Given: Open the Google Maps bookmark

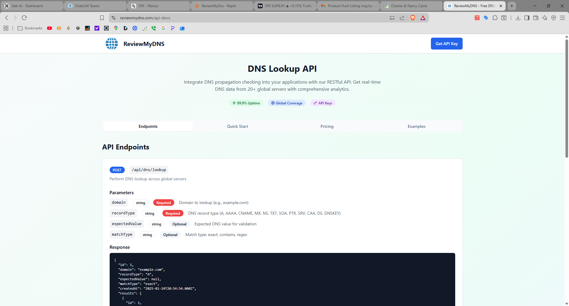Looking at the screenshot, I should click(x=116, y=28).
